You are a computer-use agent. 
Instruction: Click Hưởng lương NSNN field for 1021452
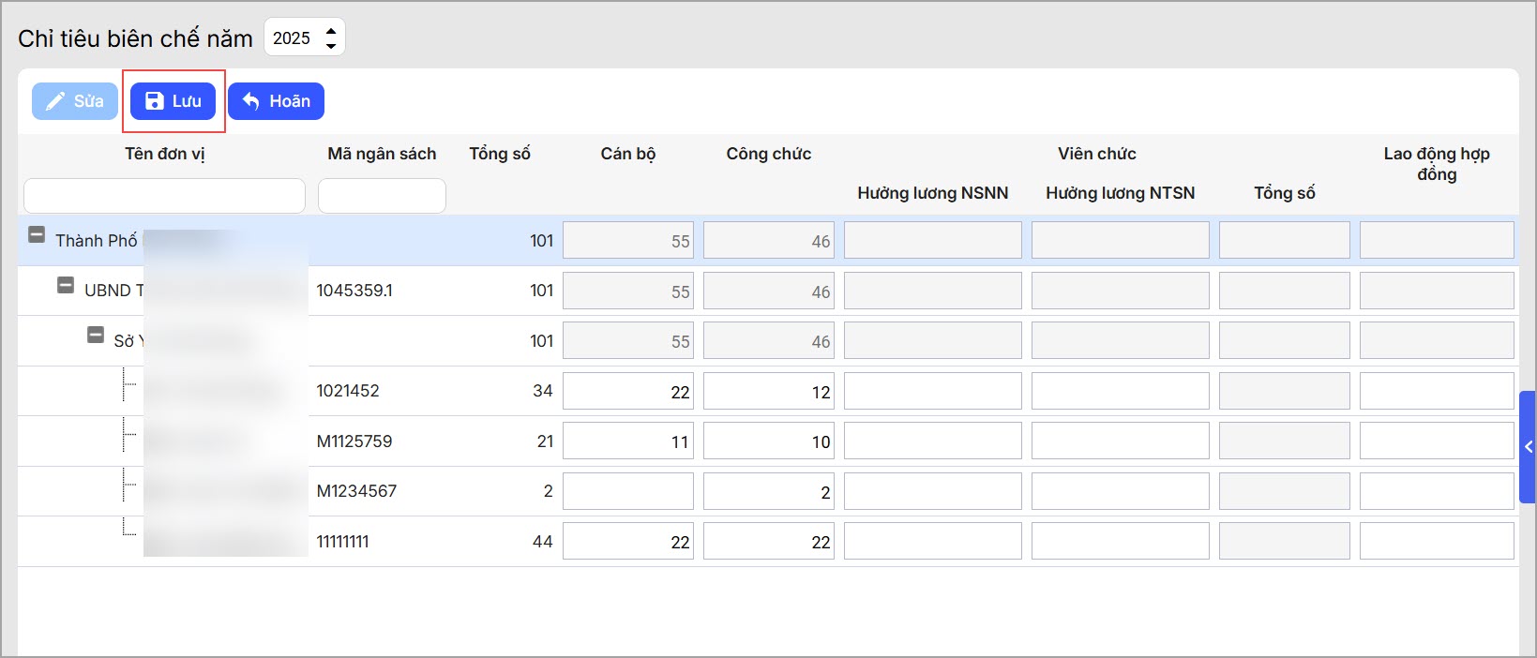932,391
